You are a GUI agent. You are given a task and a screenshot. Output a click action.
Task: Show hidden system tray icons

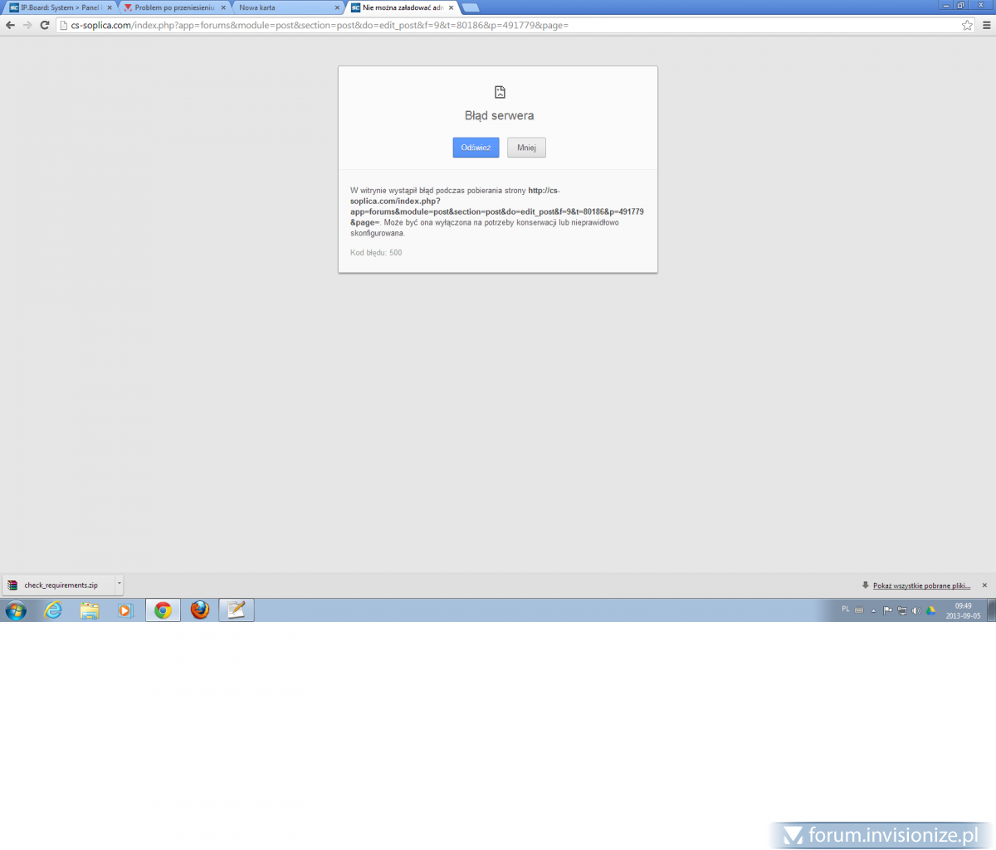pos(873,610)
